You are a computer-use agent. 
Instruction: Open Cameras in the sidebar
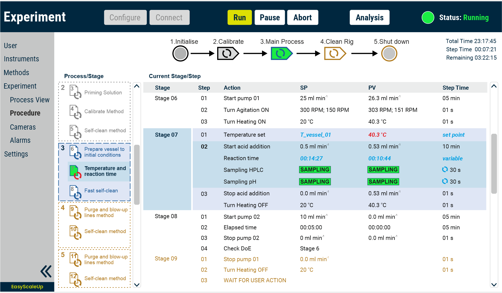click(x=23, y=127)
